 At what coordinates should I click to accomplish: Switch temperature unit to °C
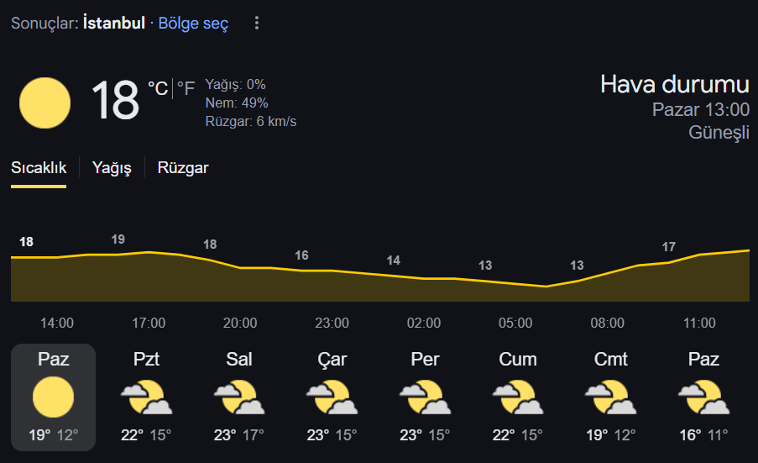coord(158,88)
